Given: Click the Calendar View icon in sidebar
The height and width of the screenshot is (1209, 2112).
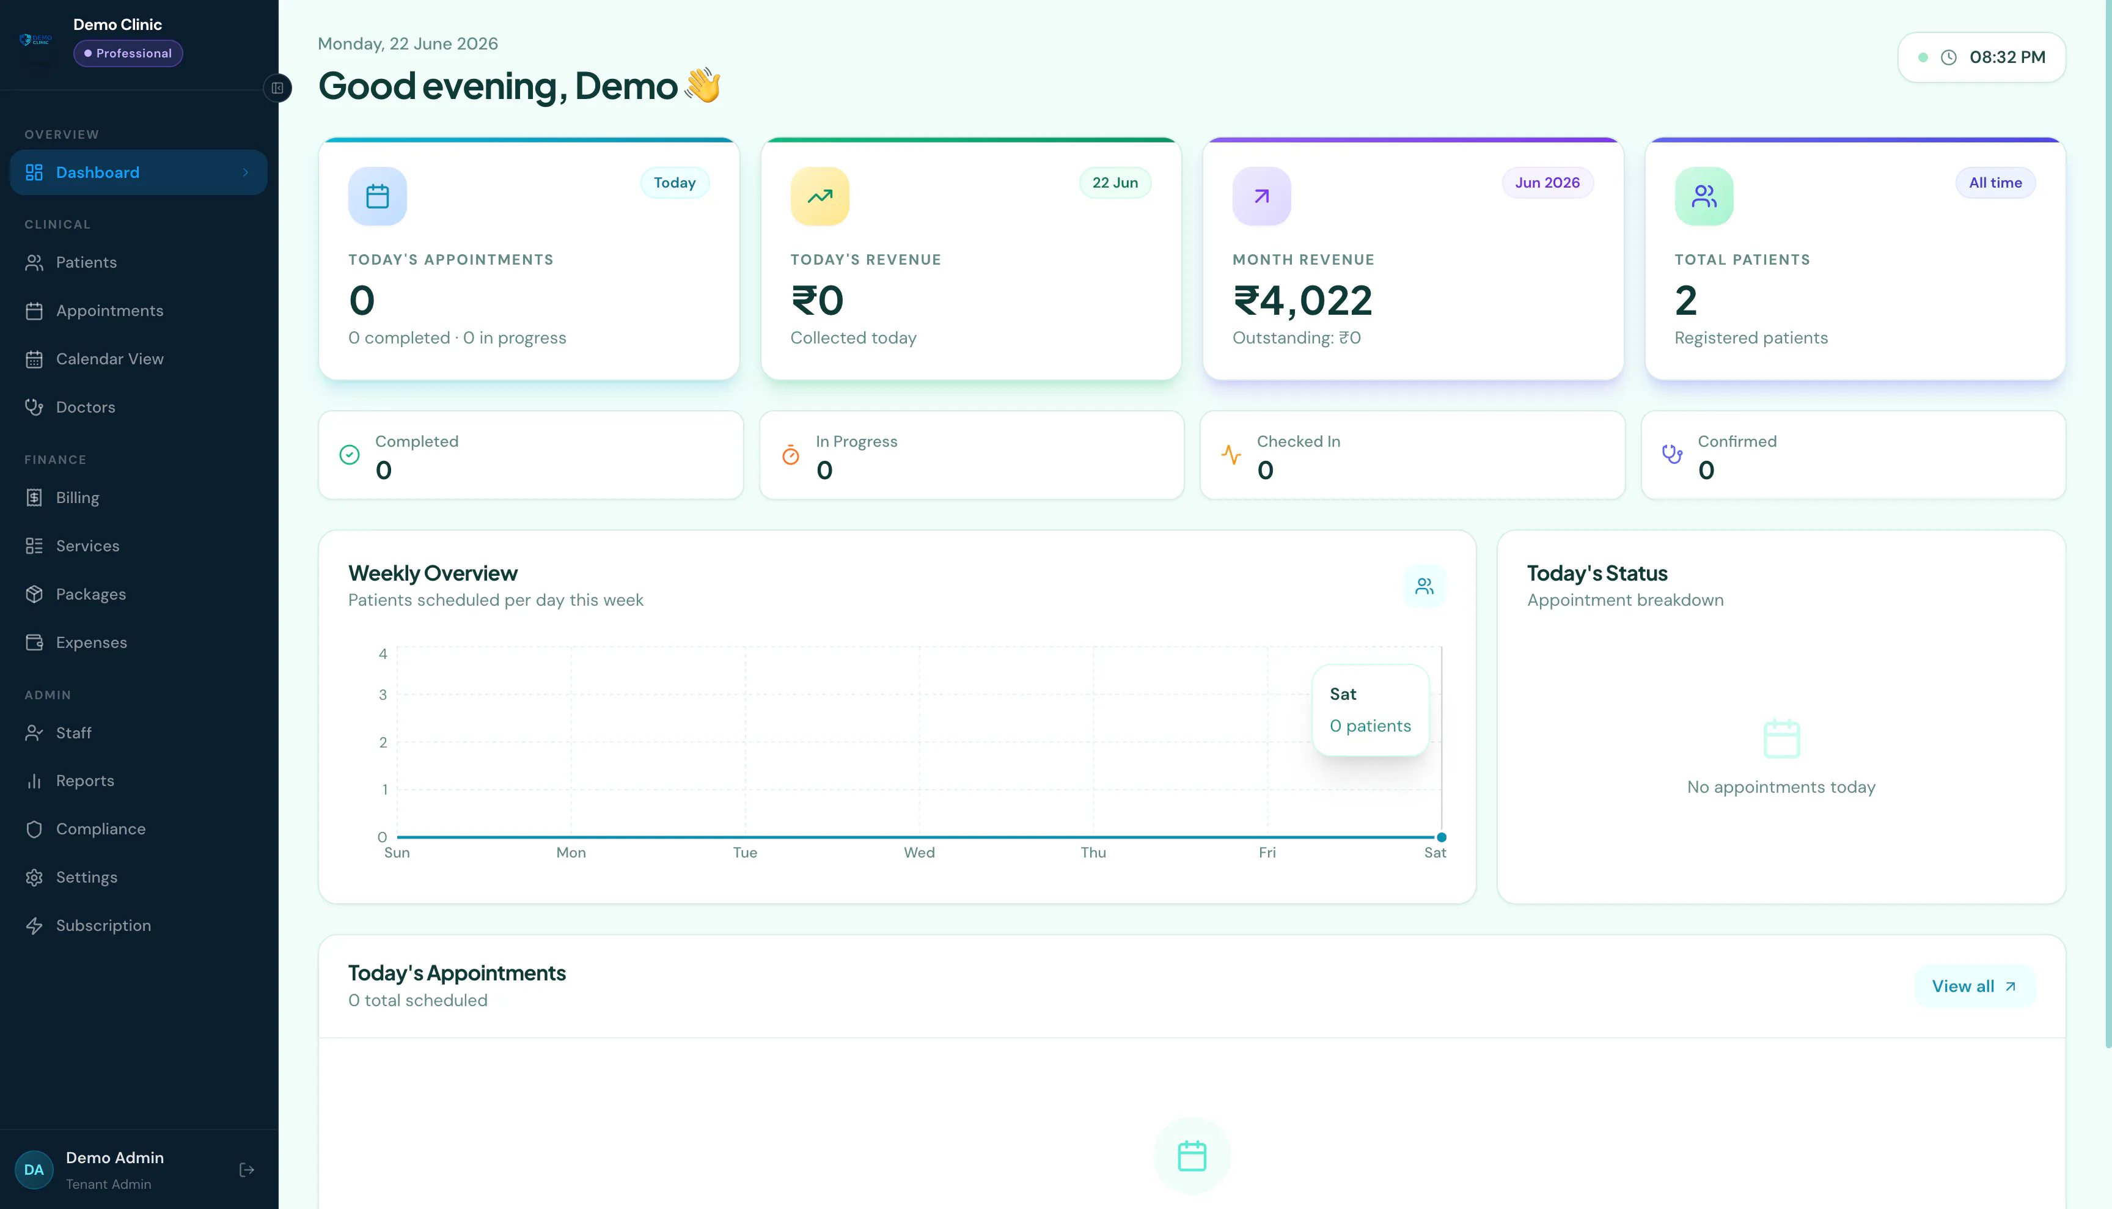Looking at the screenshot, I should 34,359.
